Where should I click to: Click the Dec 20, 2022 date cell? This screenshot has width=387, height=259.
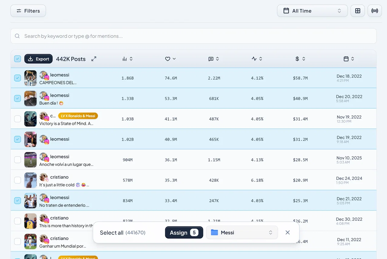tap(349, 98)
